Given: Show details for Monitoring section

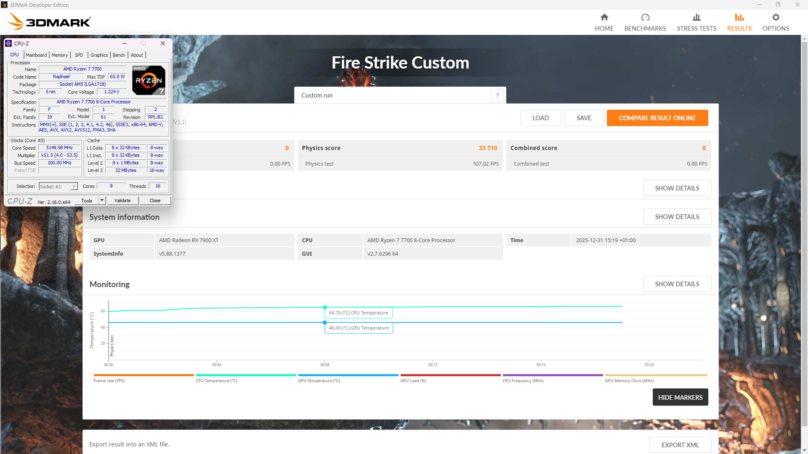Looking at the screenshot, I should coord(676,284).
